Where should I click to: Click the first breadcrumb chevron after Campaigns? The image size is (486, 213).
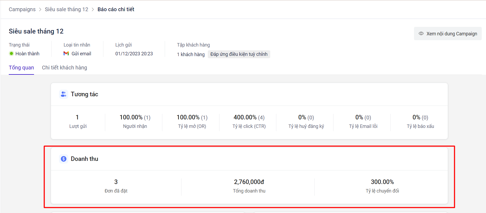(40, 9)
